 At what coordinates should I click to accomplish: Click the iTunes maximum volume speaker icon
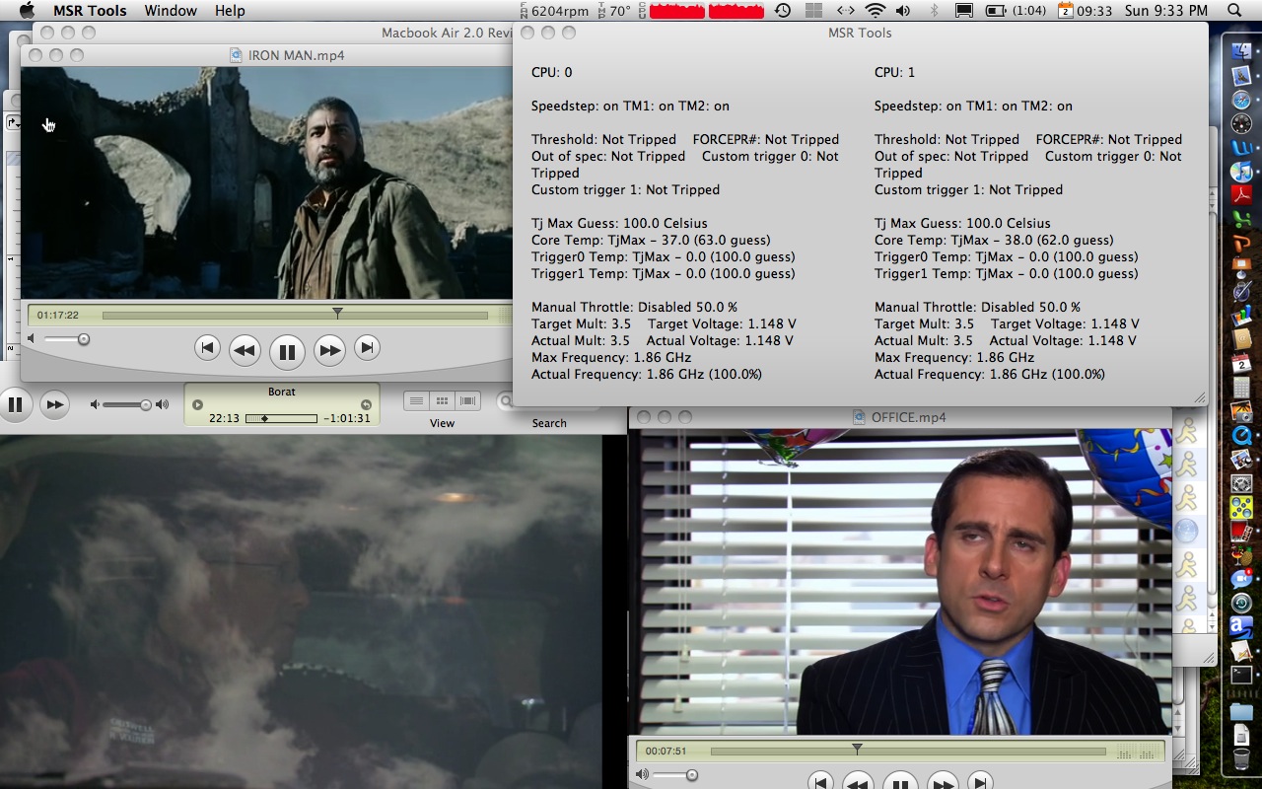163,404
